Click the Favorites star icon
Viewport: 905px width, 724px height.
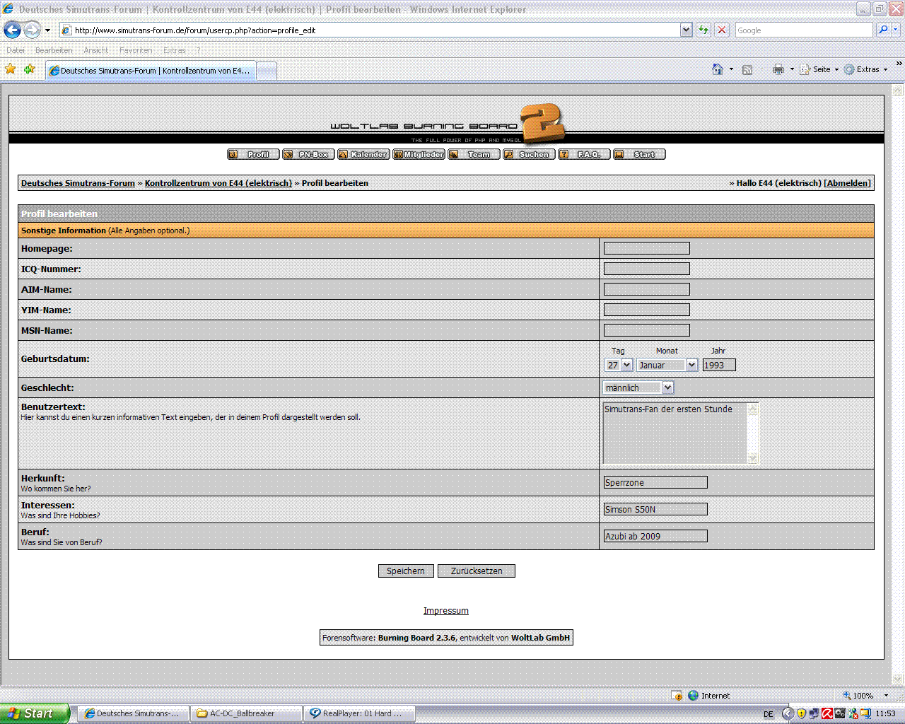[x=10, y=69]
